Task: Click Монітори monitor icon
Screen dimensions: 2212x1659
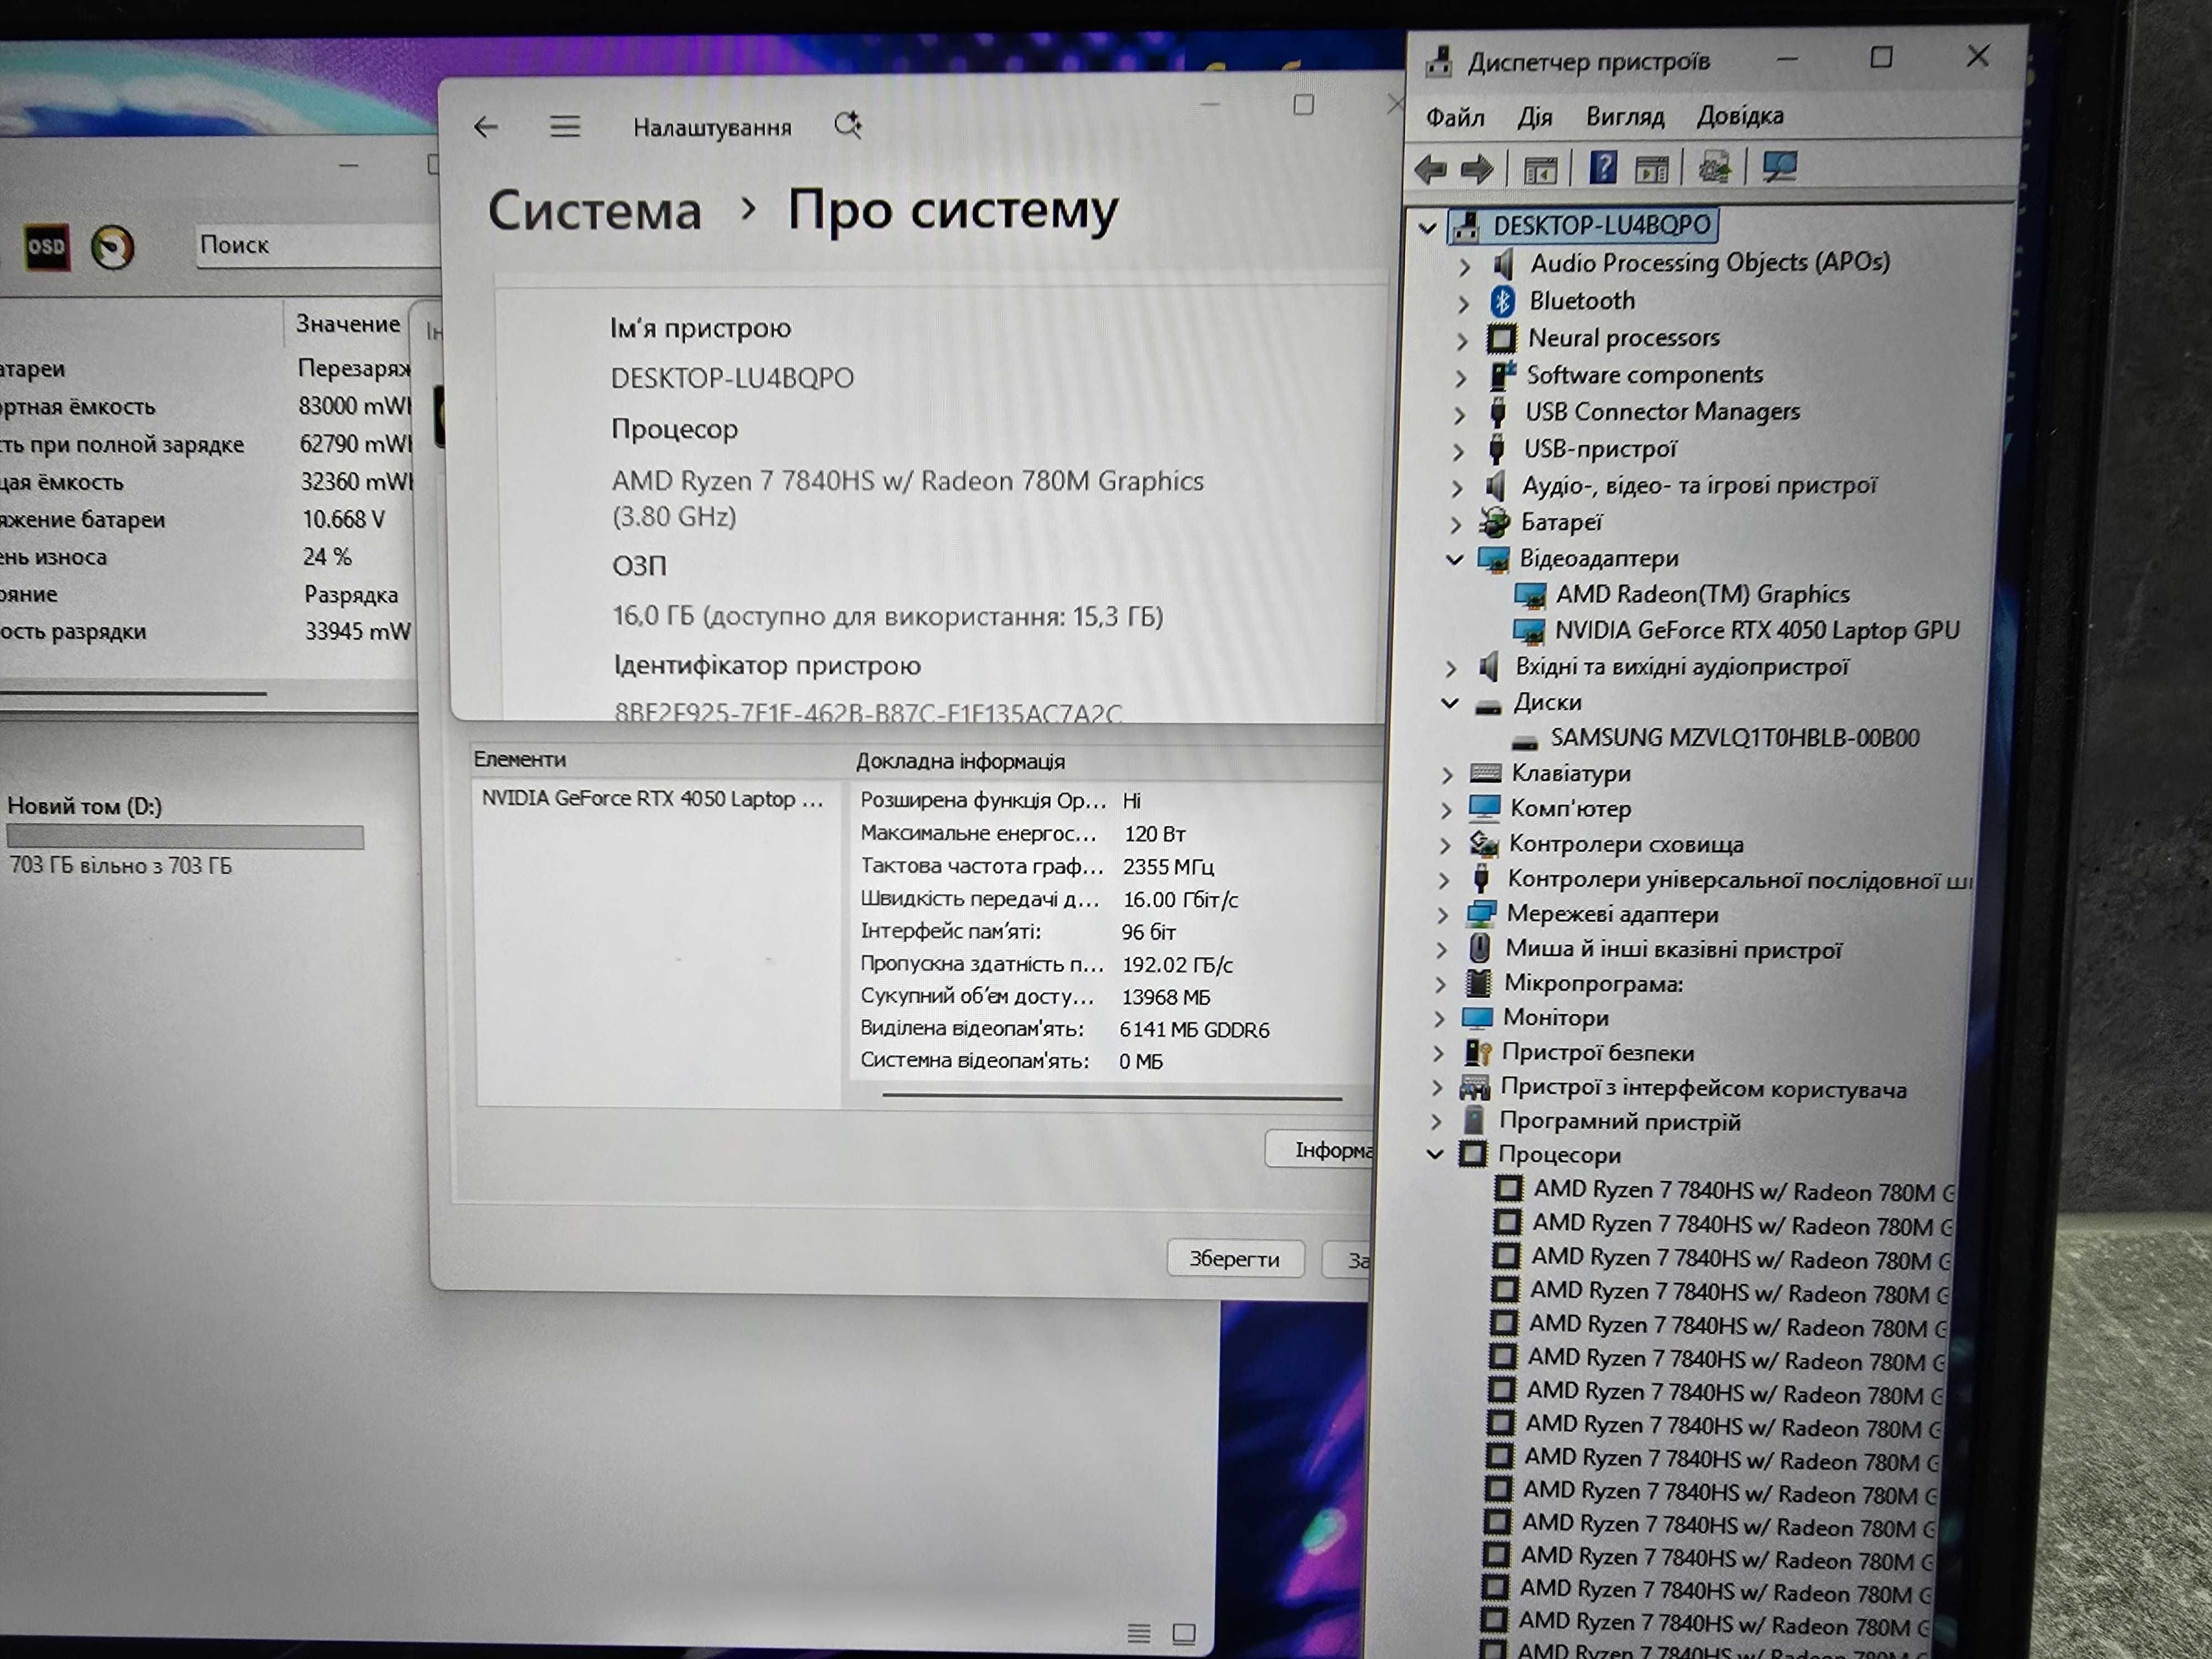Action: pyautogui.click(x=1477, y=1018)
